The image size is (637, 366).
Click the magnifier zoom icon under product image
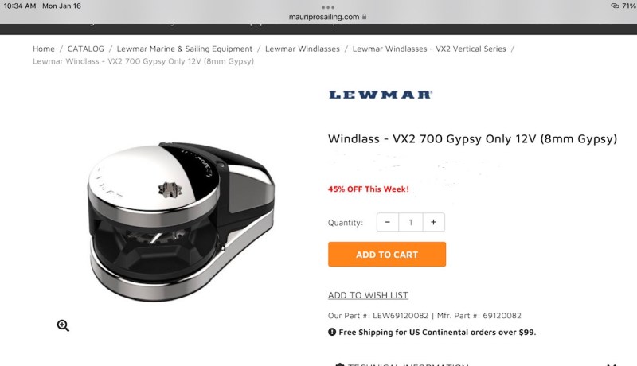(63, 325)
